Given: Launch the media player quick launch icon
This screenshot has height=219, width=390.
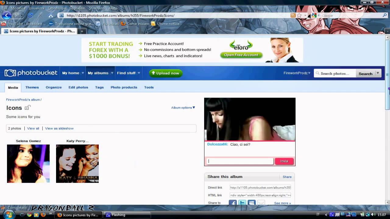Looking at the screenshot, I should pyautogui.click(x=36, y=215).
